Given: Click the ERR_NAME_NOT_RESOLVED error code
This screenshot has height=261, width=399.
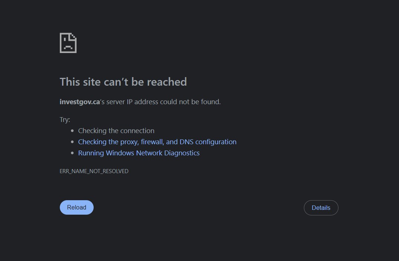Looking at the screenshot, I should pyautogui.click(x=94, y=171).
